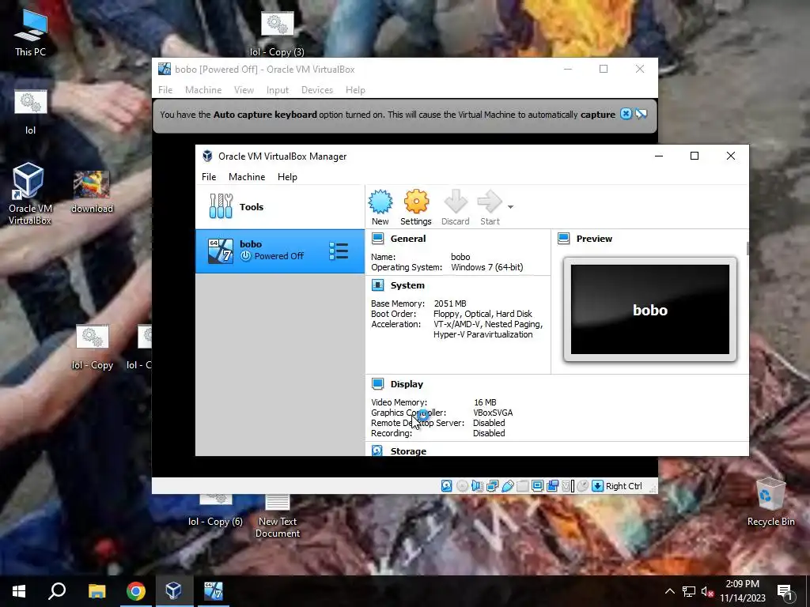This screenshot has width=810, height=607.
Task: Open the taskbar search icon
Action: (57, 591)
